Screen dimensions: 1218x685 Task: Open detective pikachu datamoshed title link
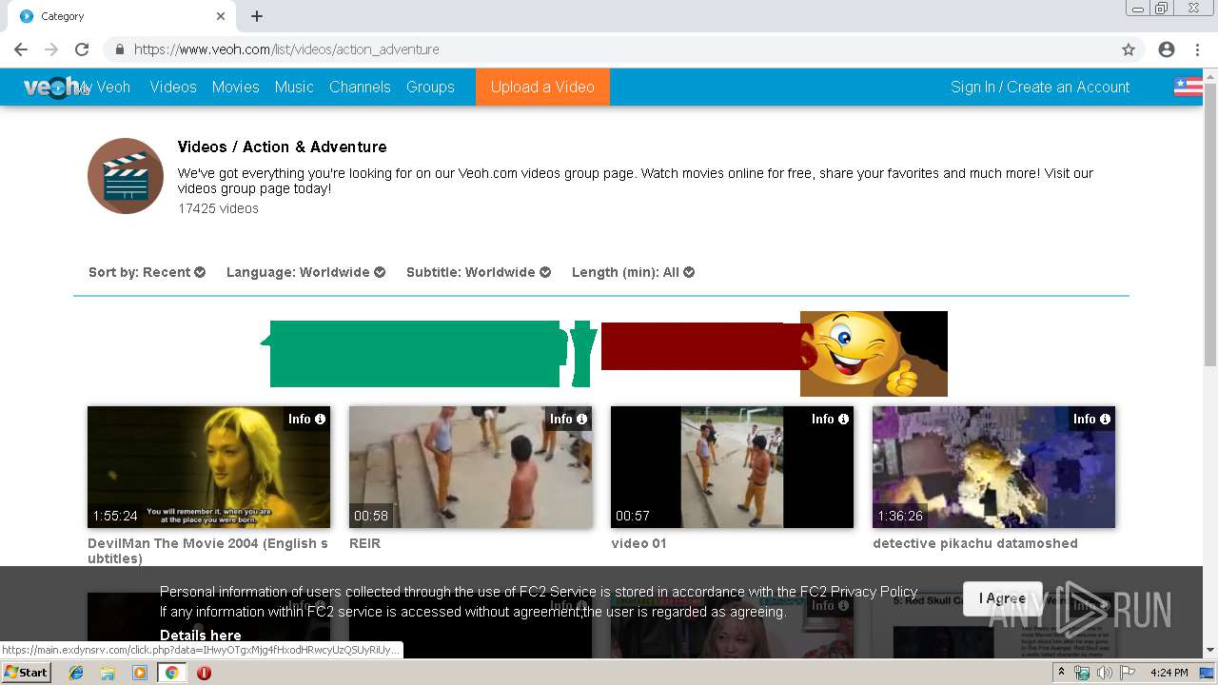[x=975, y=543]
